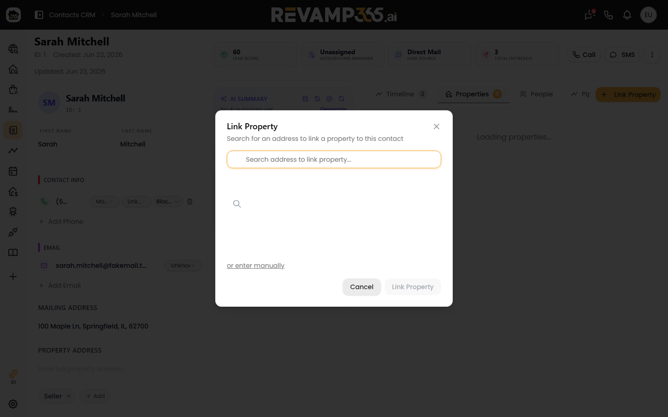
Task: Open the REVAMP365 home logo icon
Action: point(13,15)
